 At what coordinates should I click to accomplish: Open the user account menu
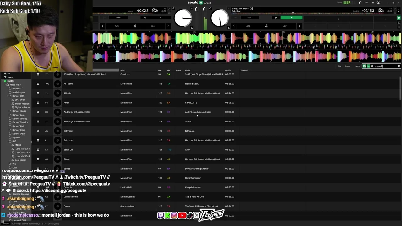[378, 3]
